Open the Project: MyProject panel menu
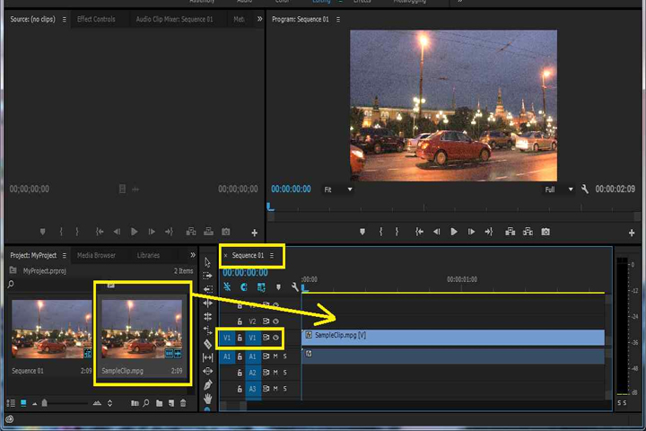The width and height of the screenshot is (646, 431). (65, 256)
